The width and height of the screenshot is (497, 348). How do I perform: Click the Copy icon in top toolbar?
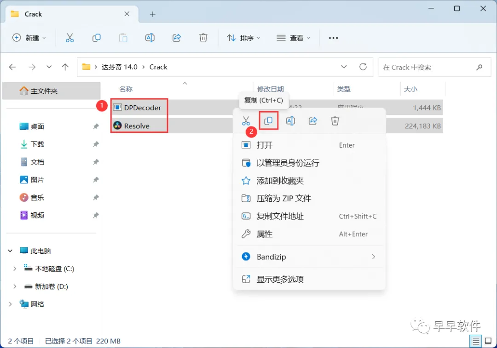click(96, 38)
